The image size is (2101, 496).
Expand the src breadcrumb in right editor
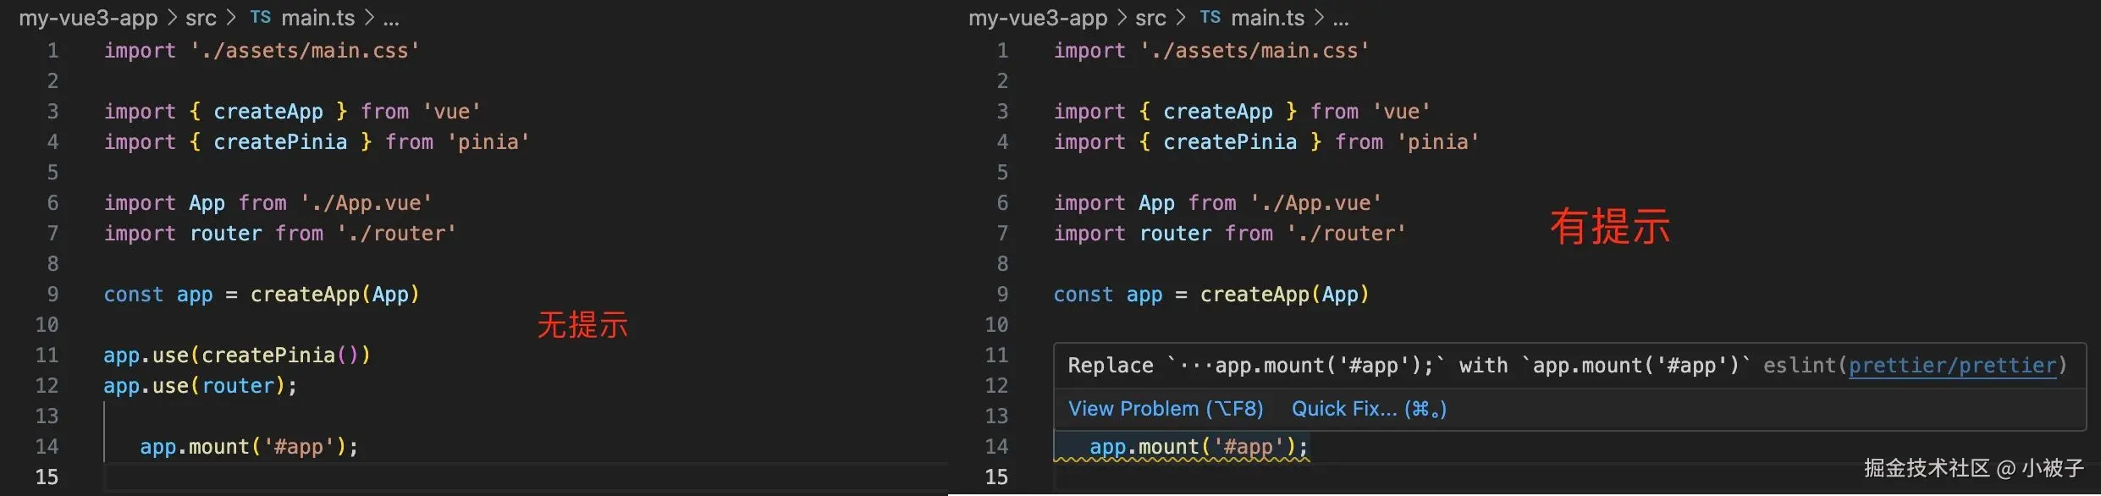[1150, 18]
